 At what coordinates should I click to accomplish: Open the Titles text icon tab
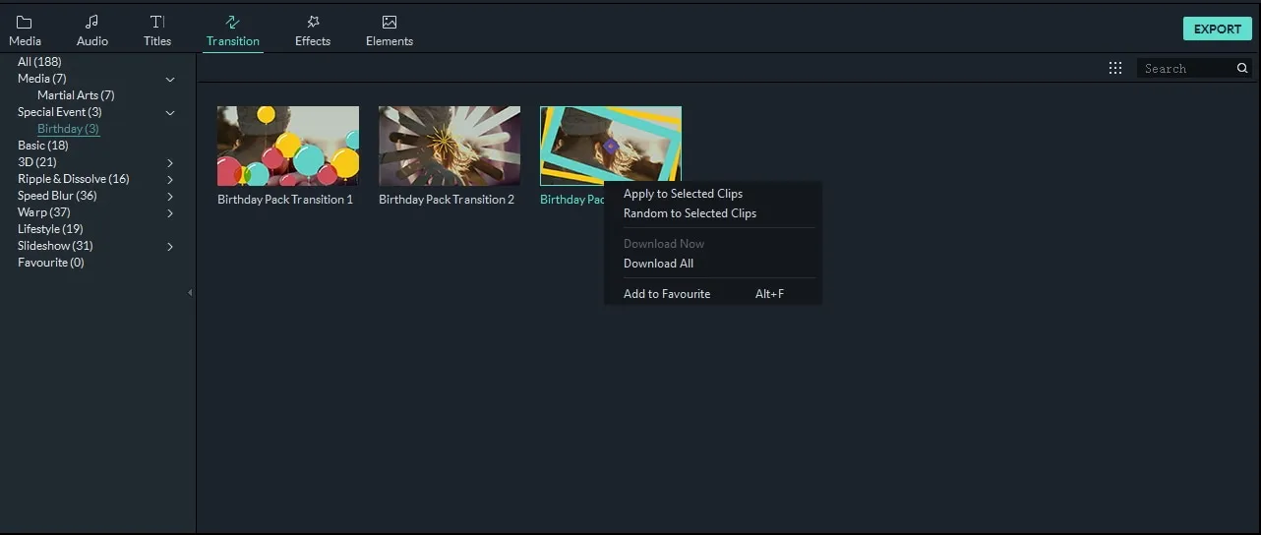pyautogui.click(x=157, y=30)
